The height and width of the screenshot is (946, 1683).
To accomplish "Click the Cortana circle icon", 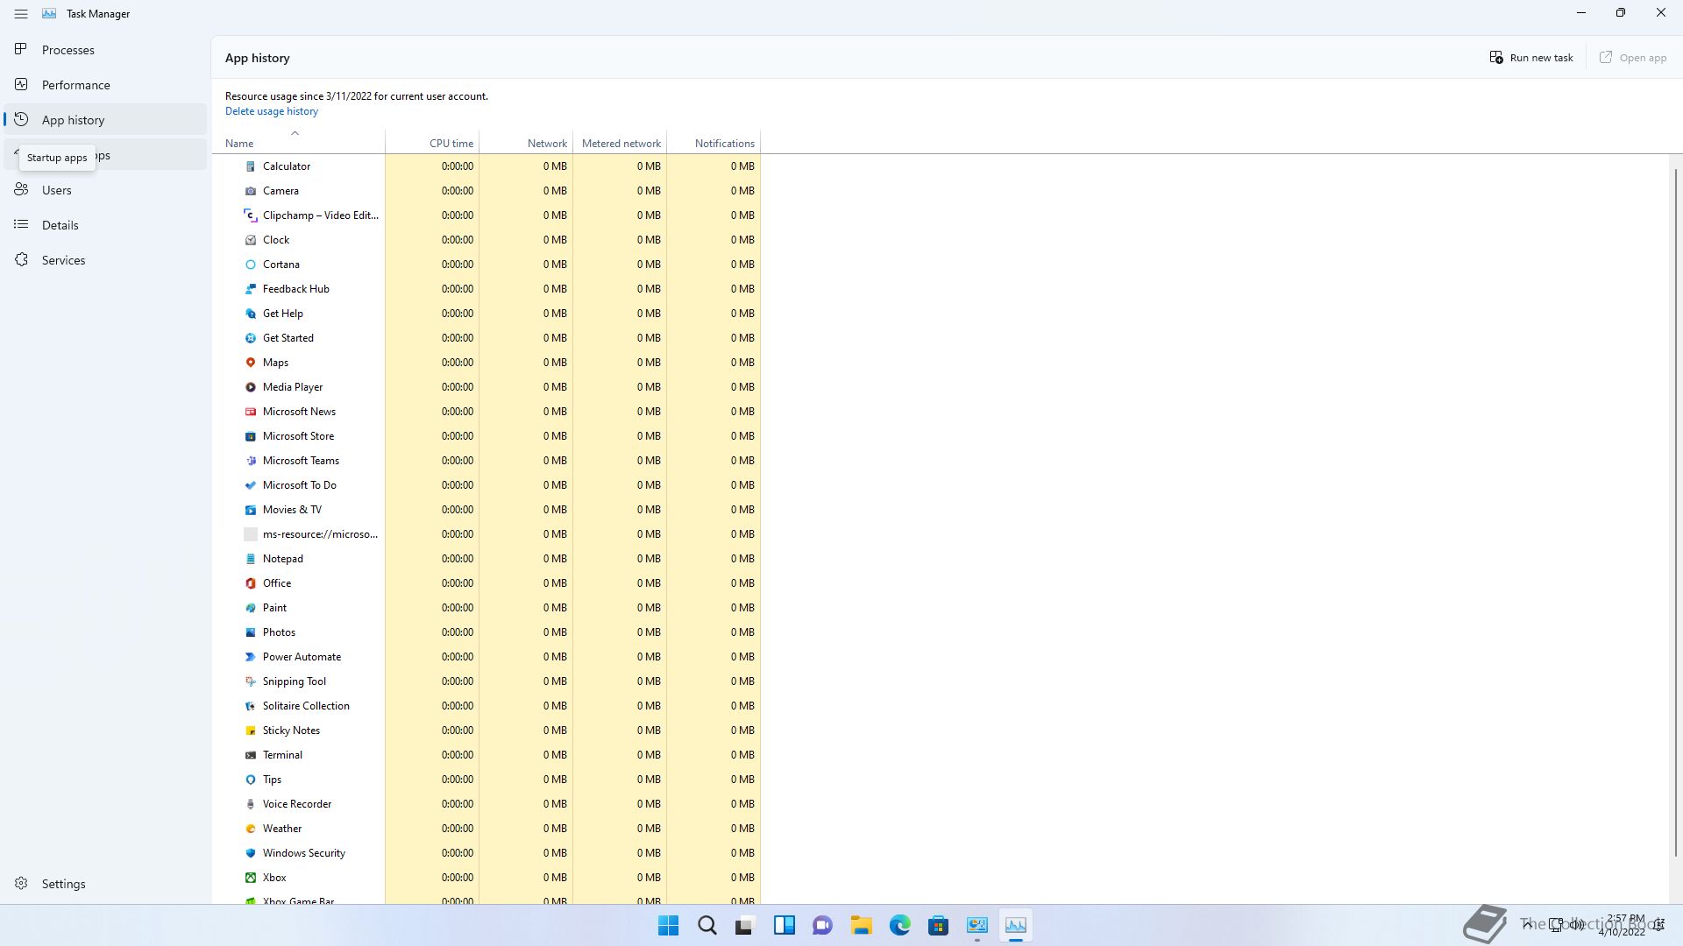I will 251,265.
